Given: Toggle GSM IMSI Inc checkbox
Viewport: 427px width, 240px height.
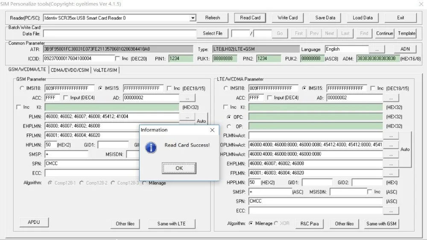Looking at the screenshot, I should 169,88.
